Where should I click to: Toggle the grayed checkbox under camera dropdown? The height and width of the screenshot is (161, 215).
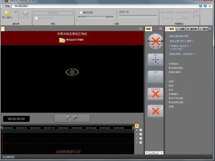tap(37, 18)
